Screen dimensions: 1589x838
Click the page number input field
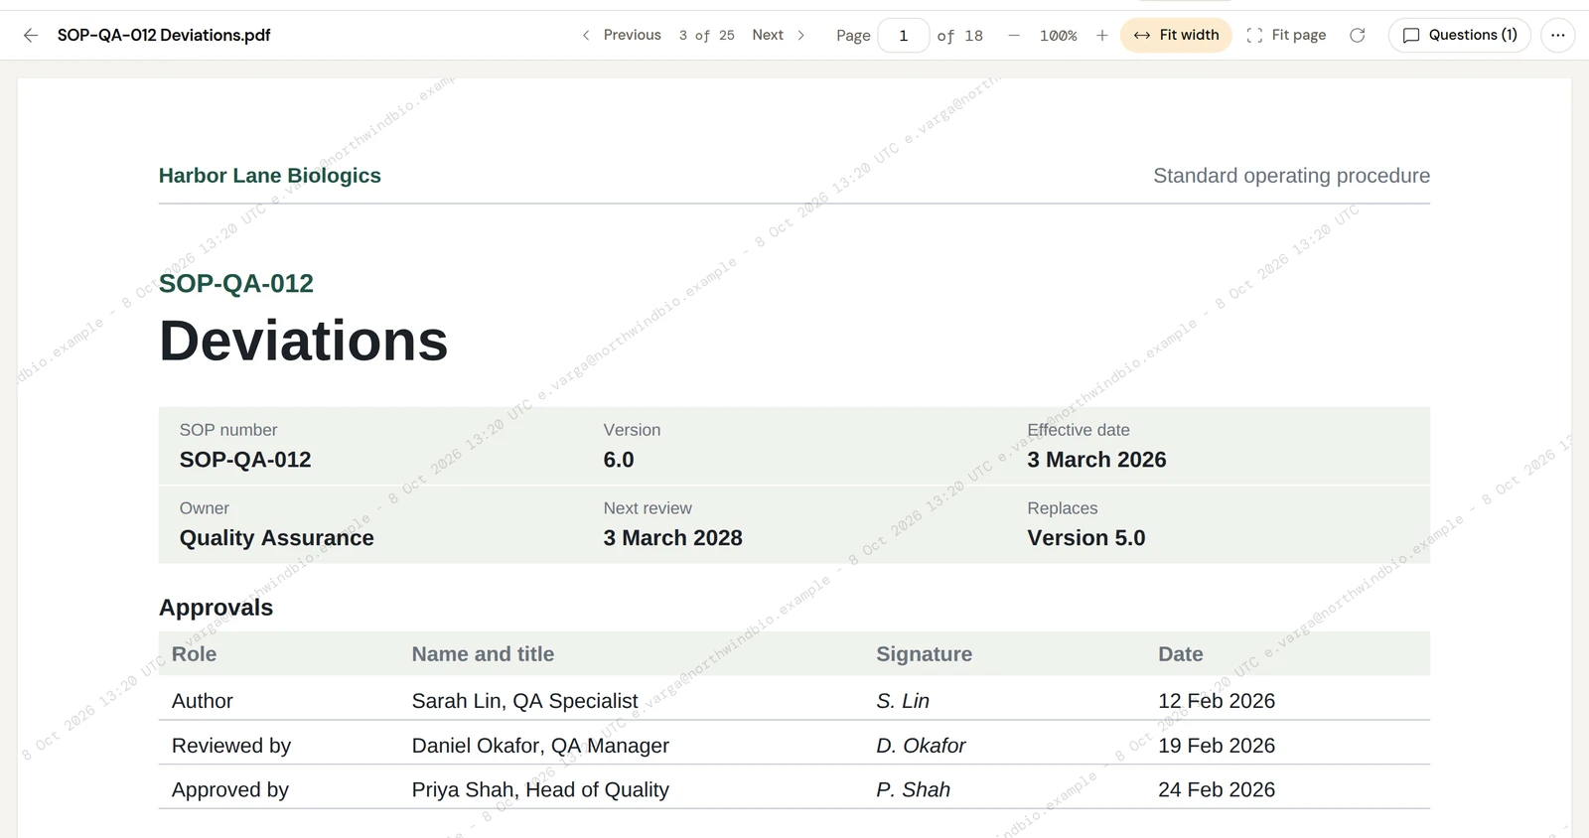coord(904,36)
